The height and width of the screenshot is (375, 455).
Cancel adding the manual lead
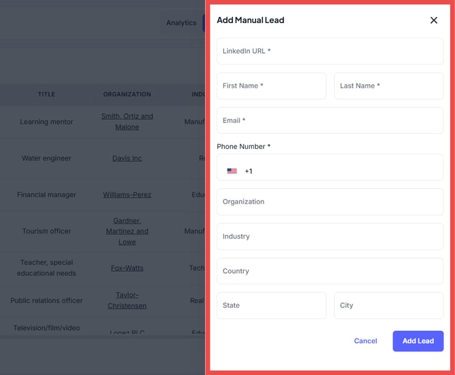[365, 341]
